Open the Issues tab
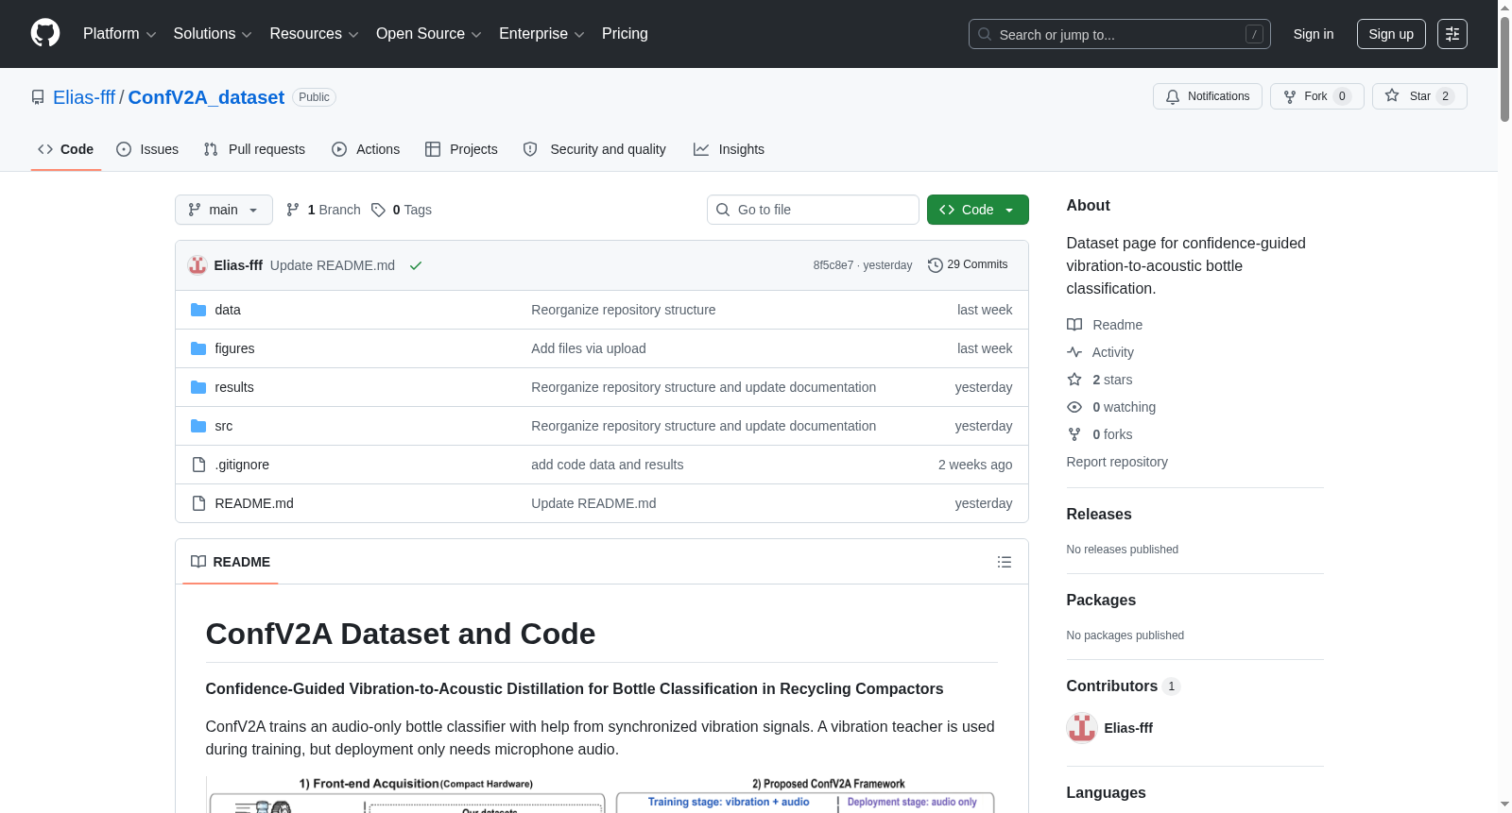 [147, 149]
